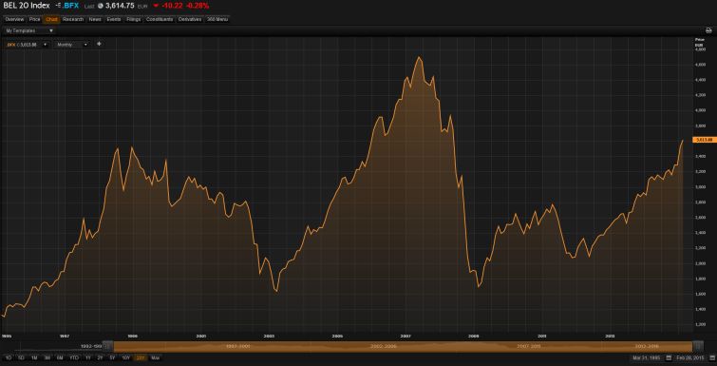This screenshot has width=717, height=366.
Task: Click the add series plus icon
Action: tap(99, 45)
